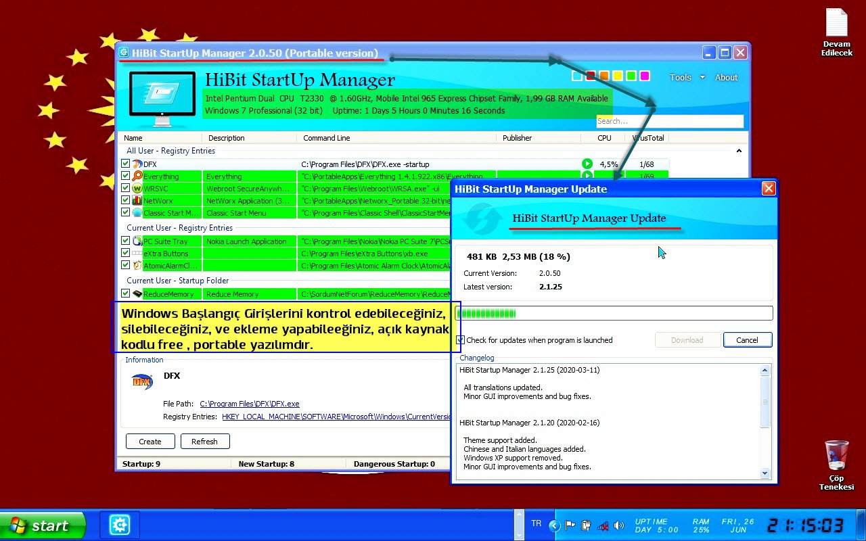Viewport: 866px width, 541px height.
Task: Click the ReduceMemory entry icon
Action: 137,294
